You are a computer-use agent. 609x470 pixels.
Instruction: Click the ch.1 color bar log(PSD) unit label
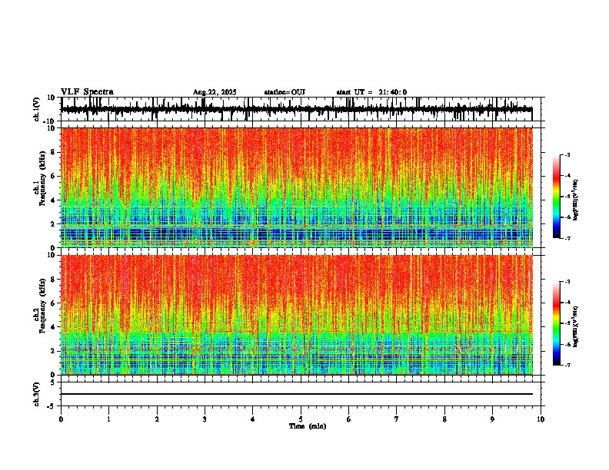[576, 200]
